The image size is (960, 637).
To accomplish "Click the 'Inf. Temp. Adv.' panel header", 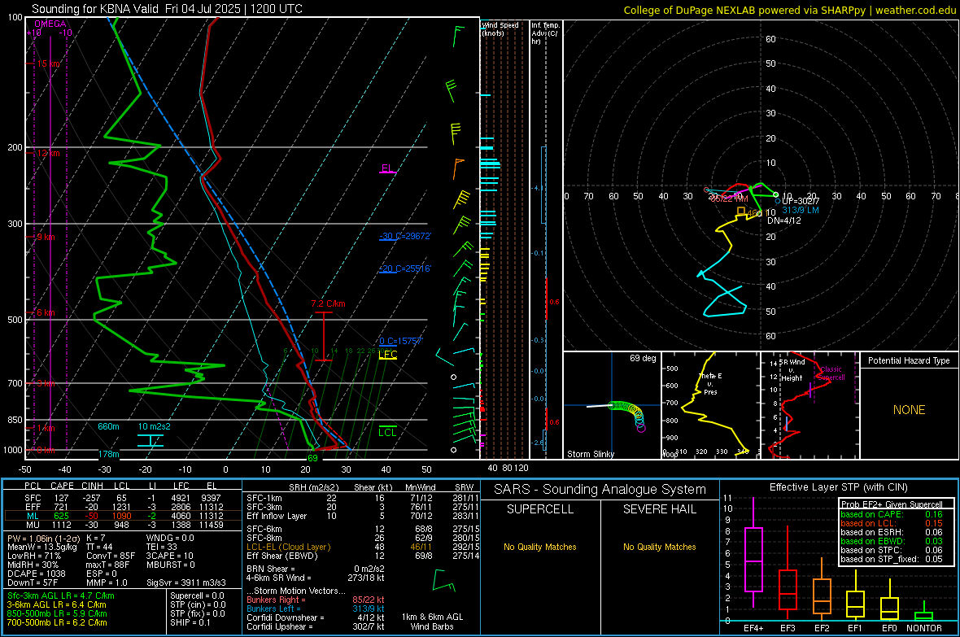I will click(x=545, y=33).
